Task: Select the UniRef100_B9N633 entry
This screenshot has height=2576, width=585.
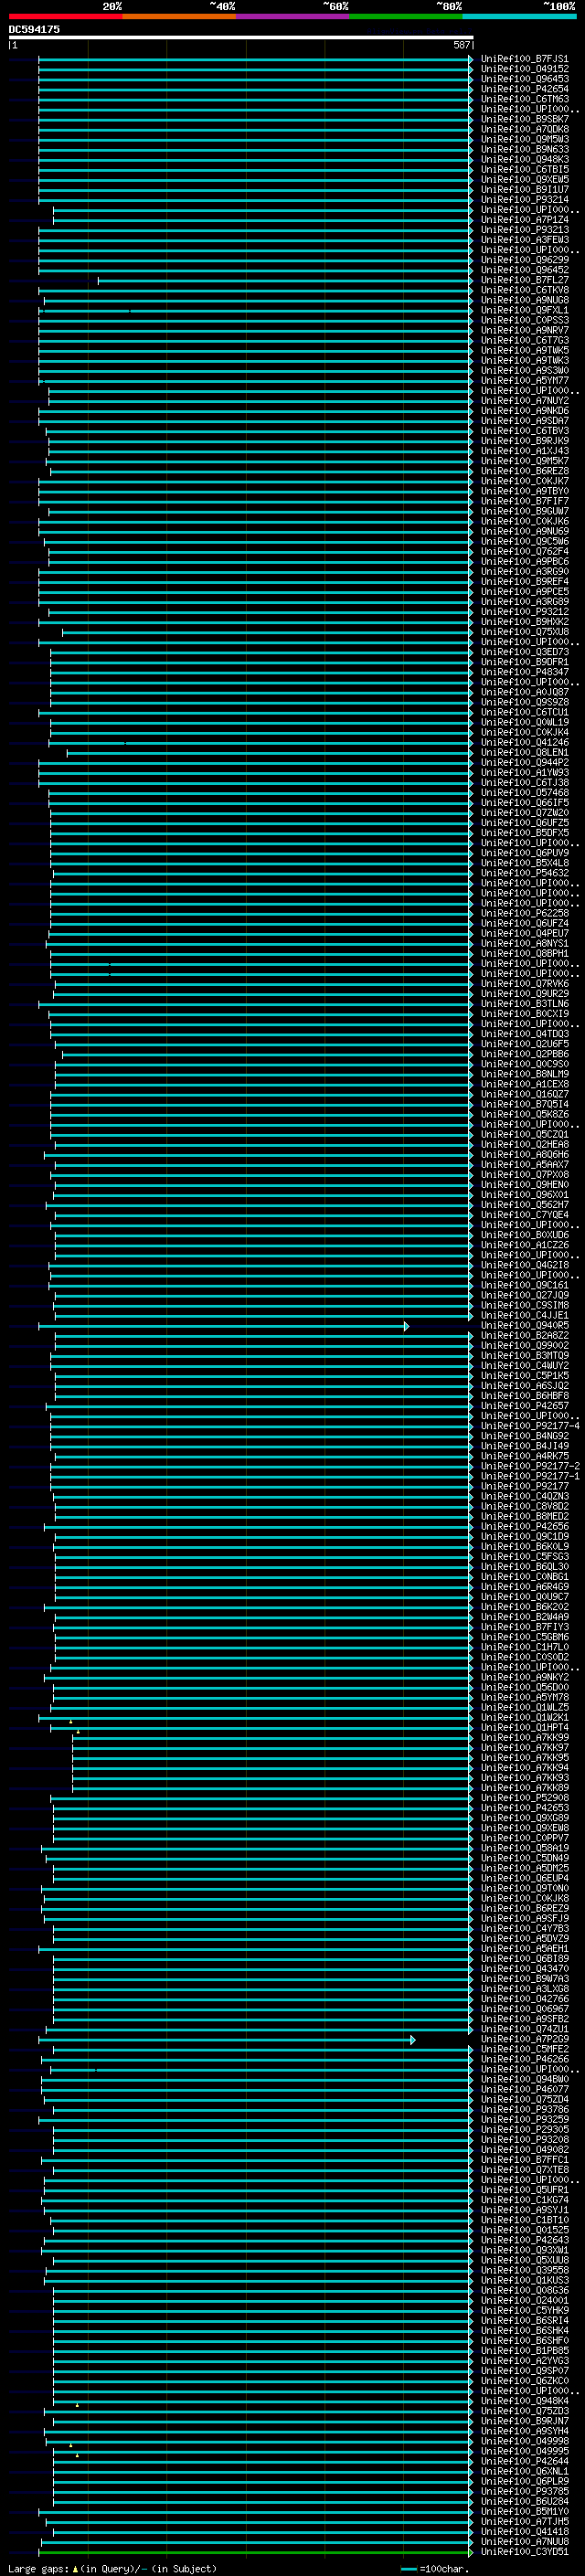Action: pyautogui.click(x=524, y=149)
